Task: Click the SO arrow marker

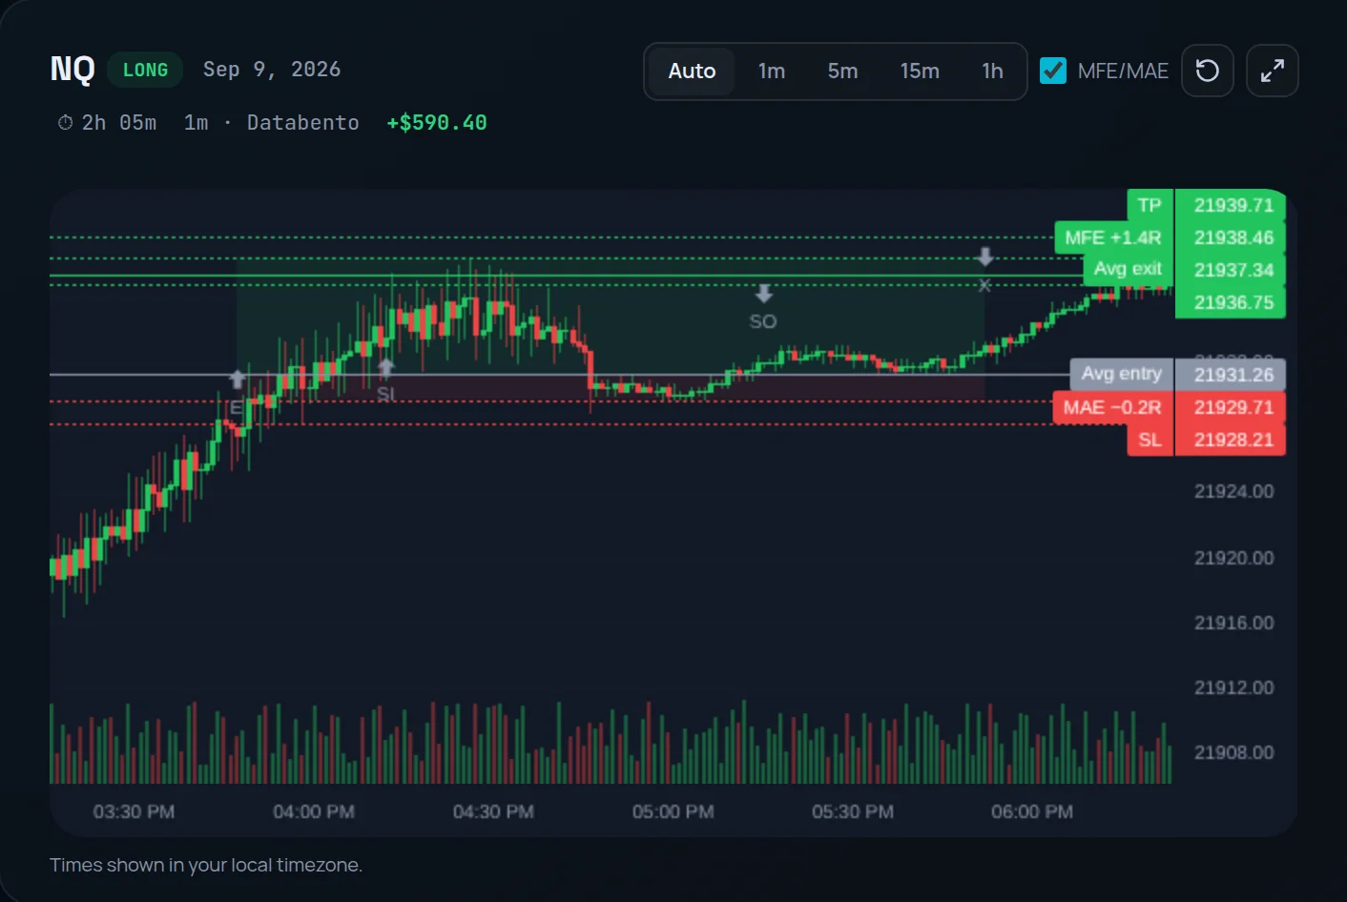Action: (764, 294)
